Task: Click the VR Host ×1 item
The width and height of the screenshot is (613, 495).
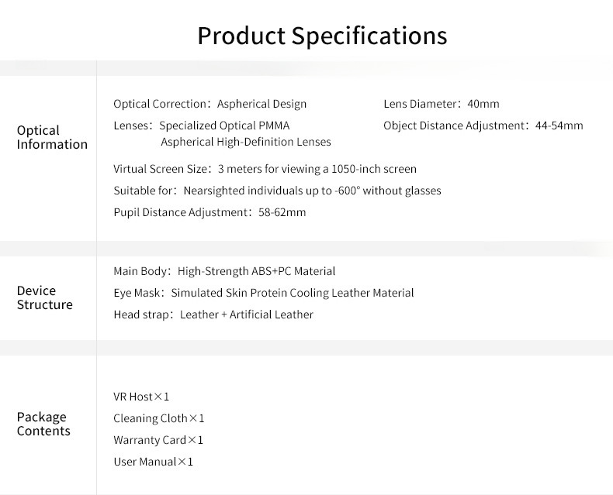Action: click(x=141, y=397)
